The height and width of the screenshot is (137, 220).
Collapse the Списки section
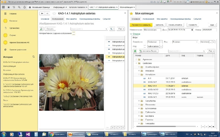click(x=131, y=34)
